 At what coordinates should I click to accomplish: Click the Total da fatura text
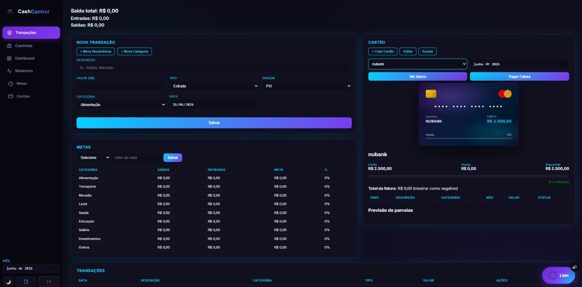[x=413, y=189]
